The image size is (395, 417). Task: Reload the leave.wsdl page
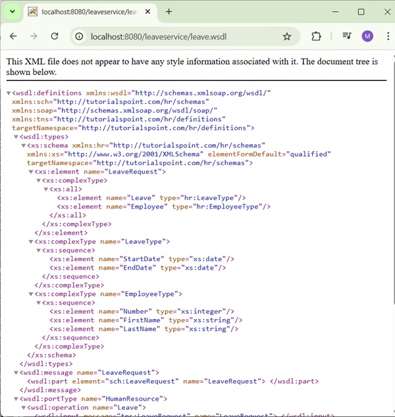tap(55, 36)
